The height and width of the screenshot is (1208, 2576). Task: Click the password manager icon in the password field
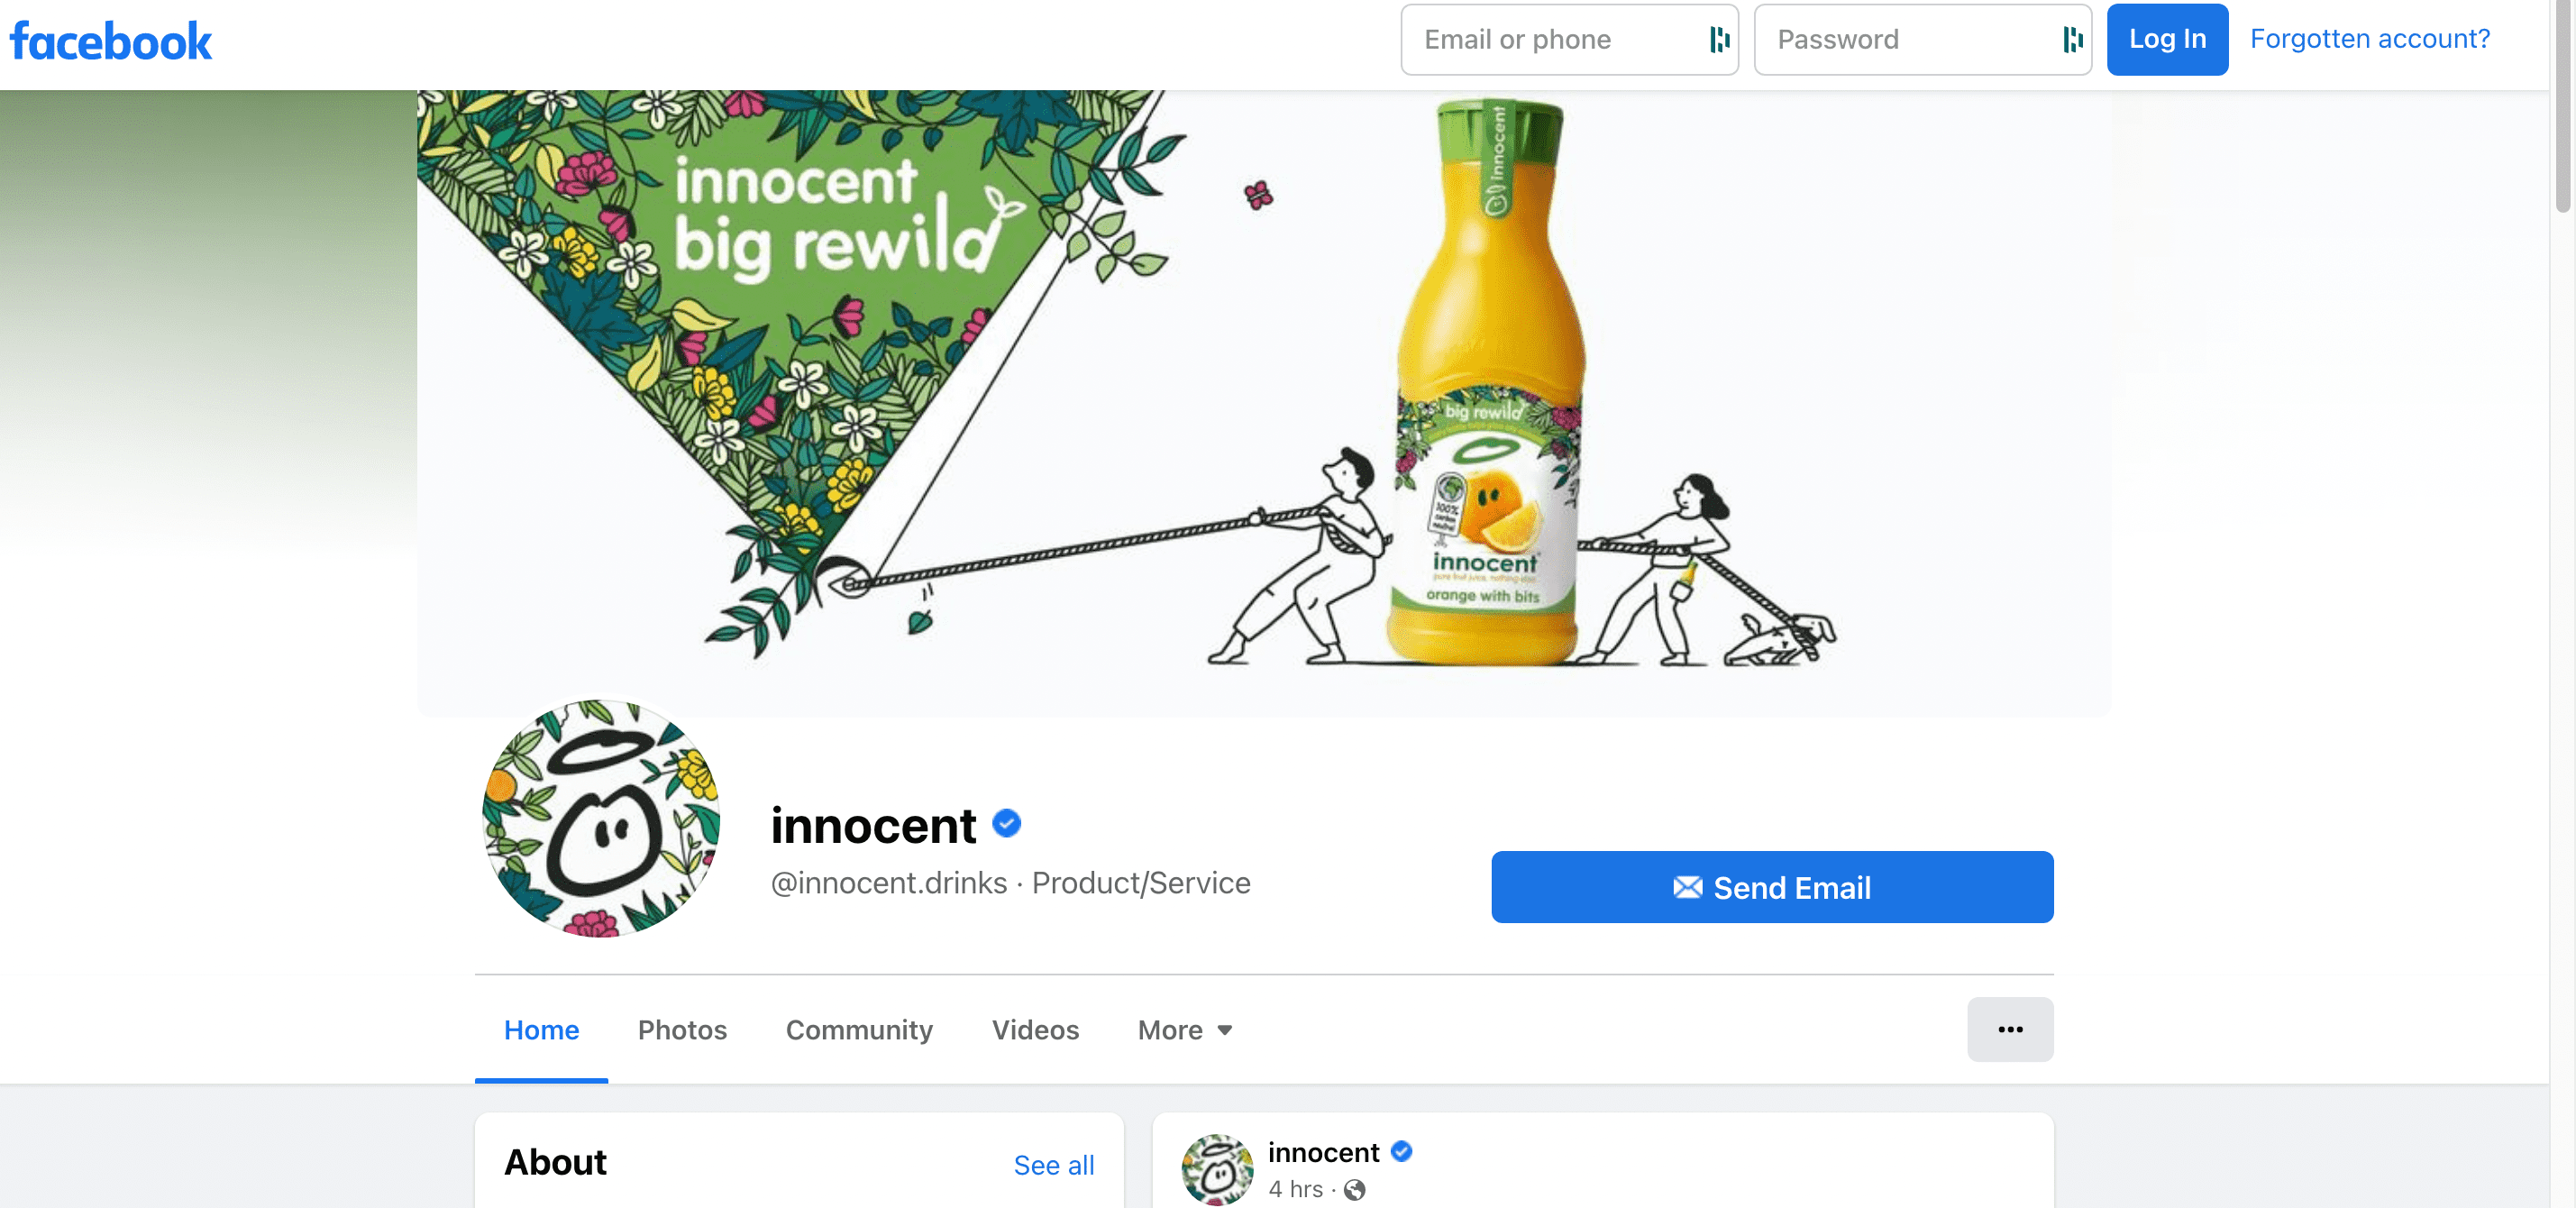tap(2072, 40)
